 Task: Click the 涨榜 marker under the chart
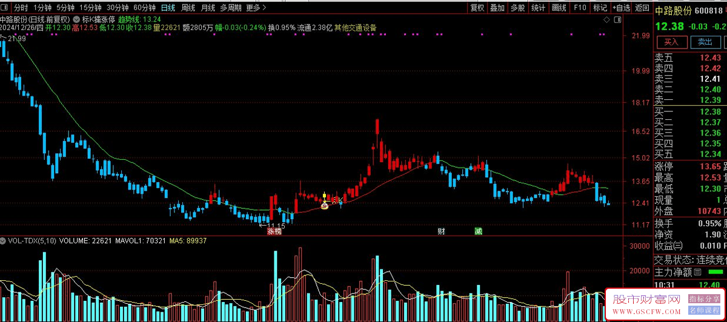[x=274, y=231]
